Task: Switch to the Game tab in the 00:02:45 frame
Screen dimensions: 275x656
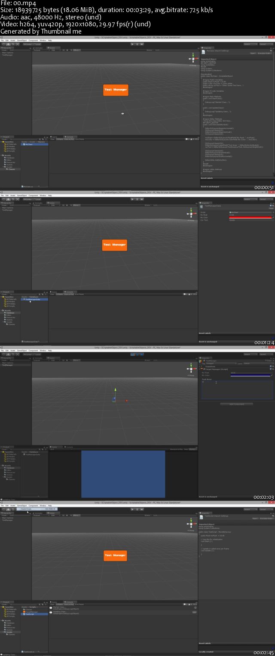Action: [x=55, y=602]
